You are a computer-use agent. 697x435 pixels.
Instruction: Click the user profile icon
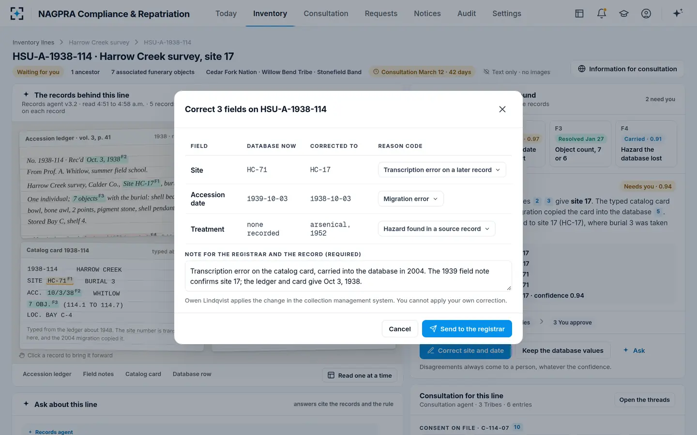pyautogui.click(x=646, y=14)
